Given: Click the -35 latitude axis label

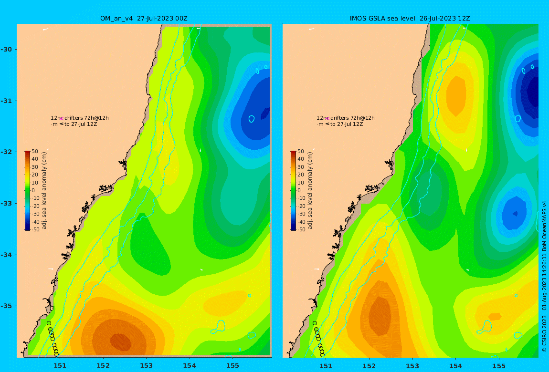Looking at the screenshot, I should pos(6,306).
